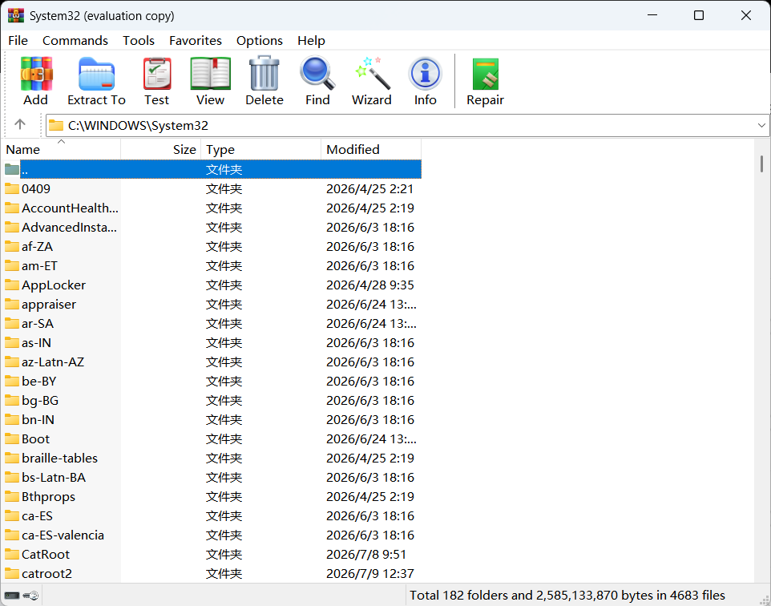Select the AccountHealth... folder row
This screenshot has width=771, height=606.
[x=212, y=208]
